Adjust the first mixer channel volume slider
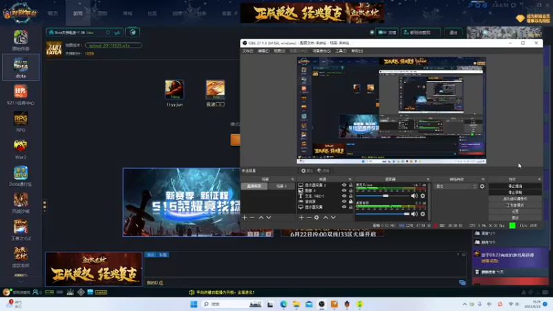This screenshot has height=311, width=553. (383, 196)
